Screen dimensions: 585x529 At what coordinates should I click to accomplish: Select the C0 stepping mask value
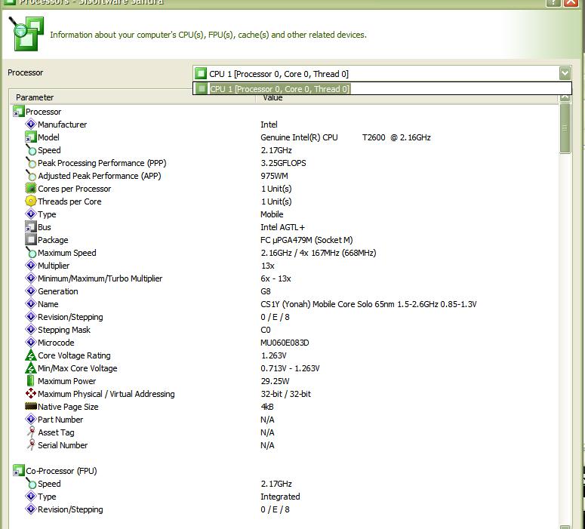click(x=265, y=330)
